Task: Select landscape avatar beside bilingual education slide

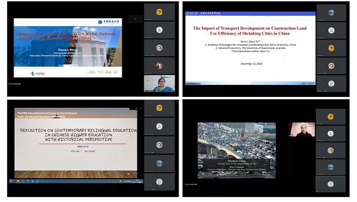Action: tap(160, 163)
